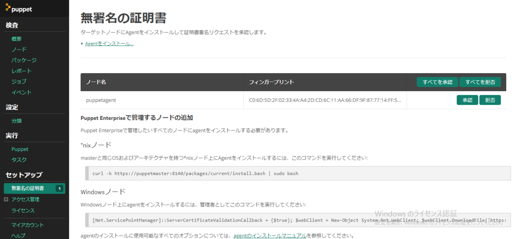Expand アクセス管理 with plus icon
The image size is (517, 239).
point(6,199)
